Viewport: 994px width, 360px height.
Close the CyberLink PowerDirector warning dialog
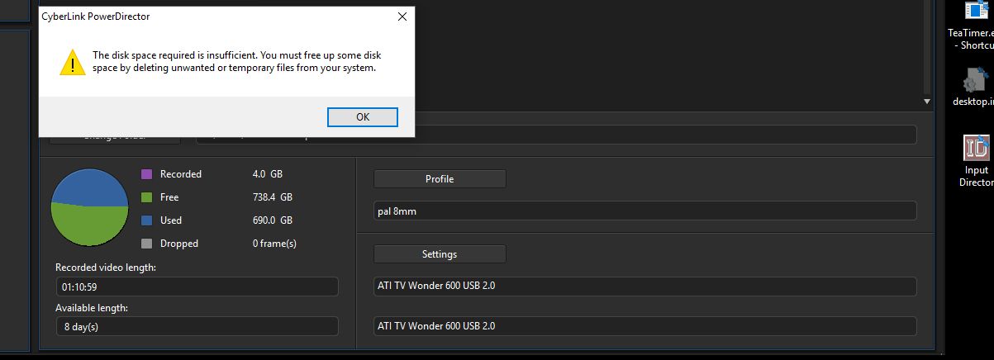pos(402,17)
